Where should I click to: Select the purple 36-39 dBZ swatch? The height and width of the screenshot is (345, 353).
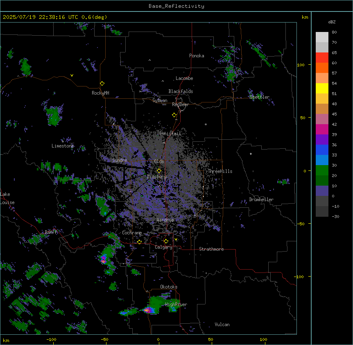(x=322, y=140)
